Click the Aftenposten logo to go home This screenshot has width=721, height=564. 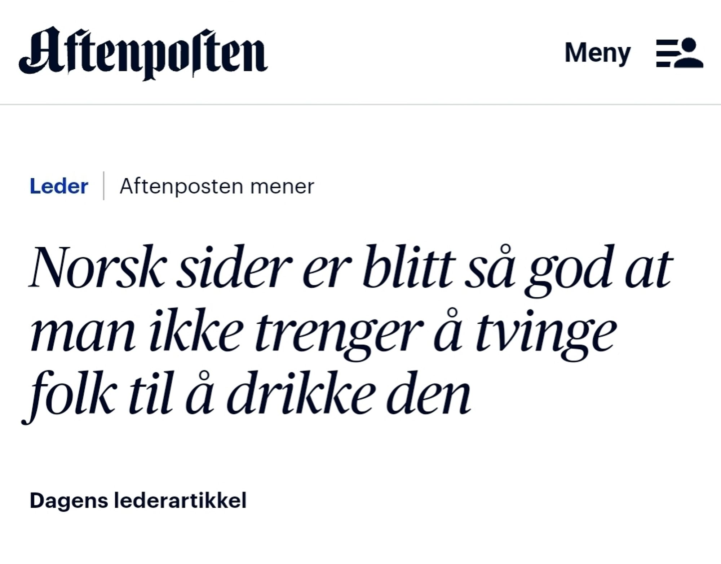coord(143,53)
